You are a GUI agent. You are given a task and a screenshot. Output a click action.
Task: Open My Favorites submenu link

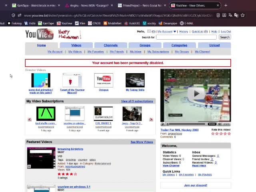[x=96, y=52]
